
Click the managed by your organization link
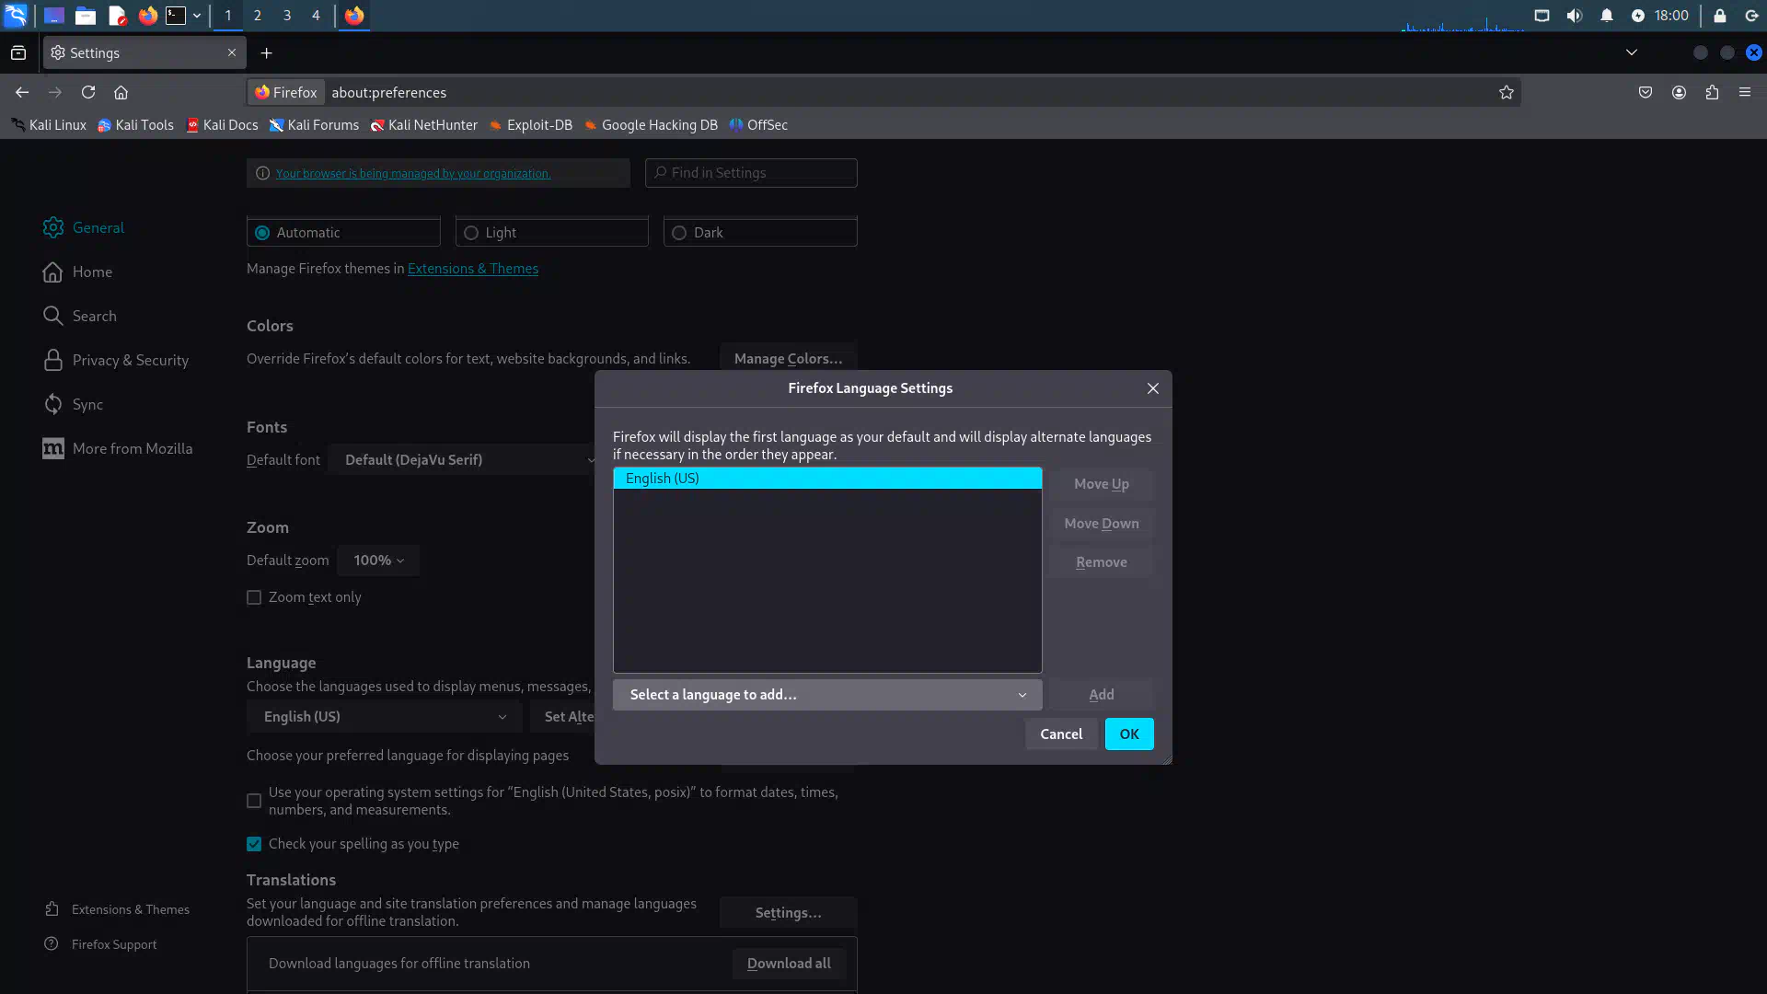point(413,173)
